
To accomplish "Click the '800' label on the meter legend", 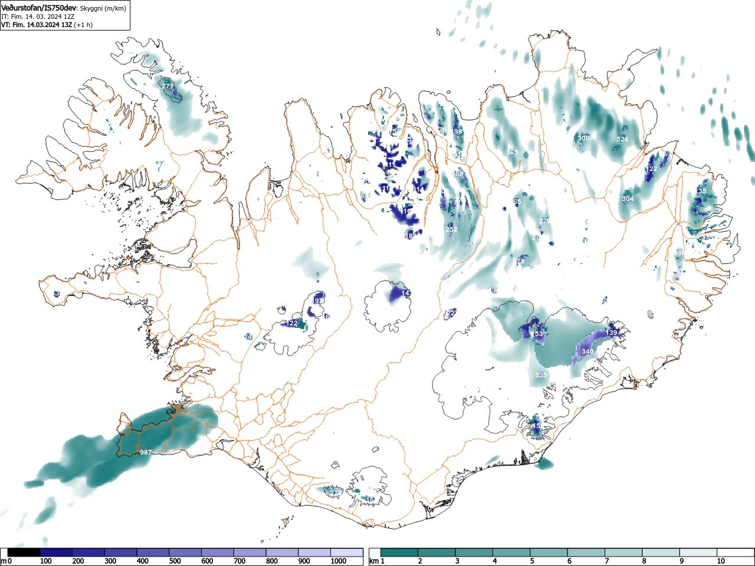I will click(x=272, y=561).
